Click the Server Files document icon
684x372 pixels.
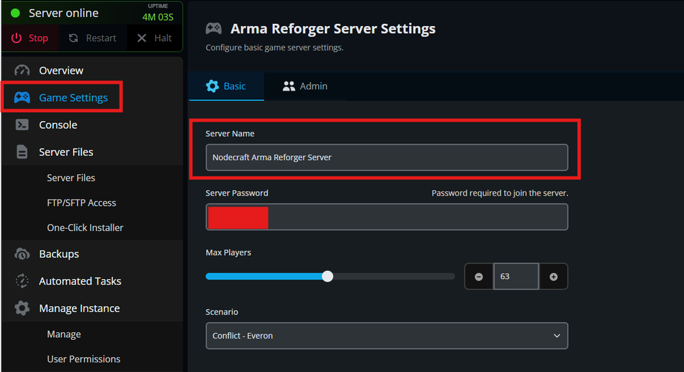tap(22, 152)
